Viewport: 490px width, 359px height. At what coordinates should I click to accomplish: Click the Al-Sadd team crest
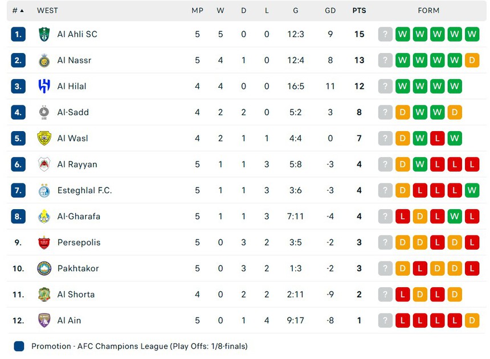click(x=44, y=112)
